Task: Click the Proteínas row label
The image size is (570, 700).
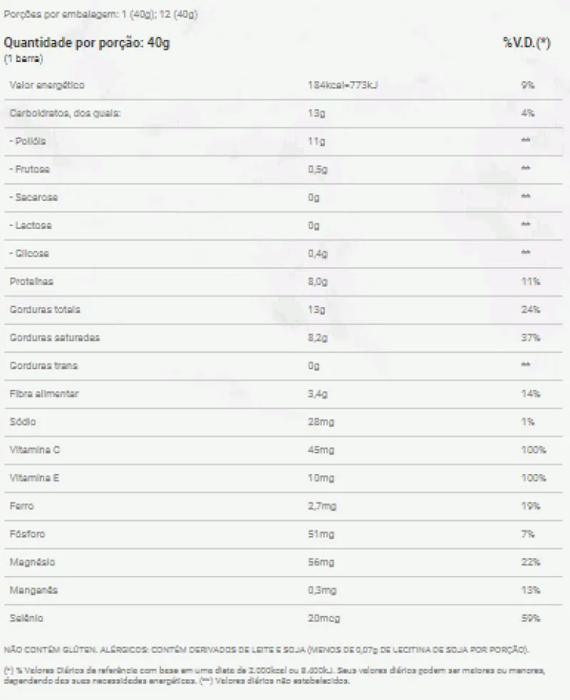Action: click(31, 282)
